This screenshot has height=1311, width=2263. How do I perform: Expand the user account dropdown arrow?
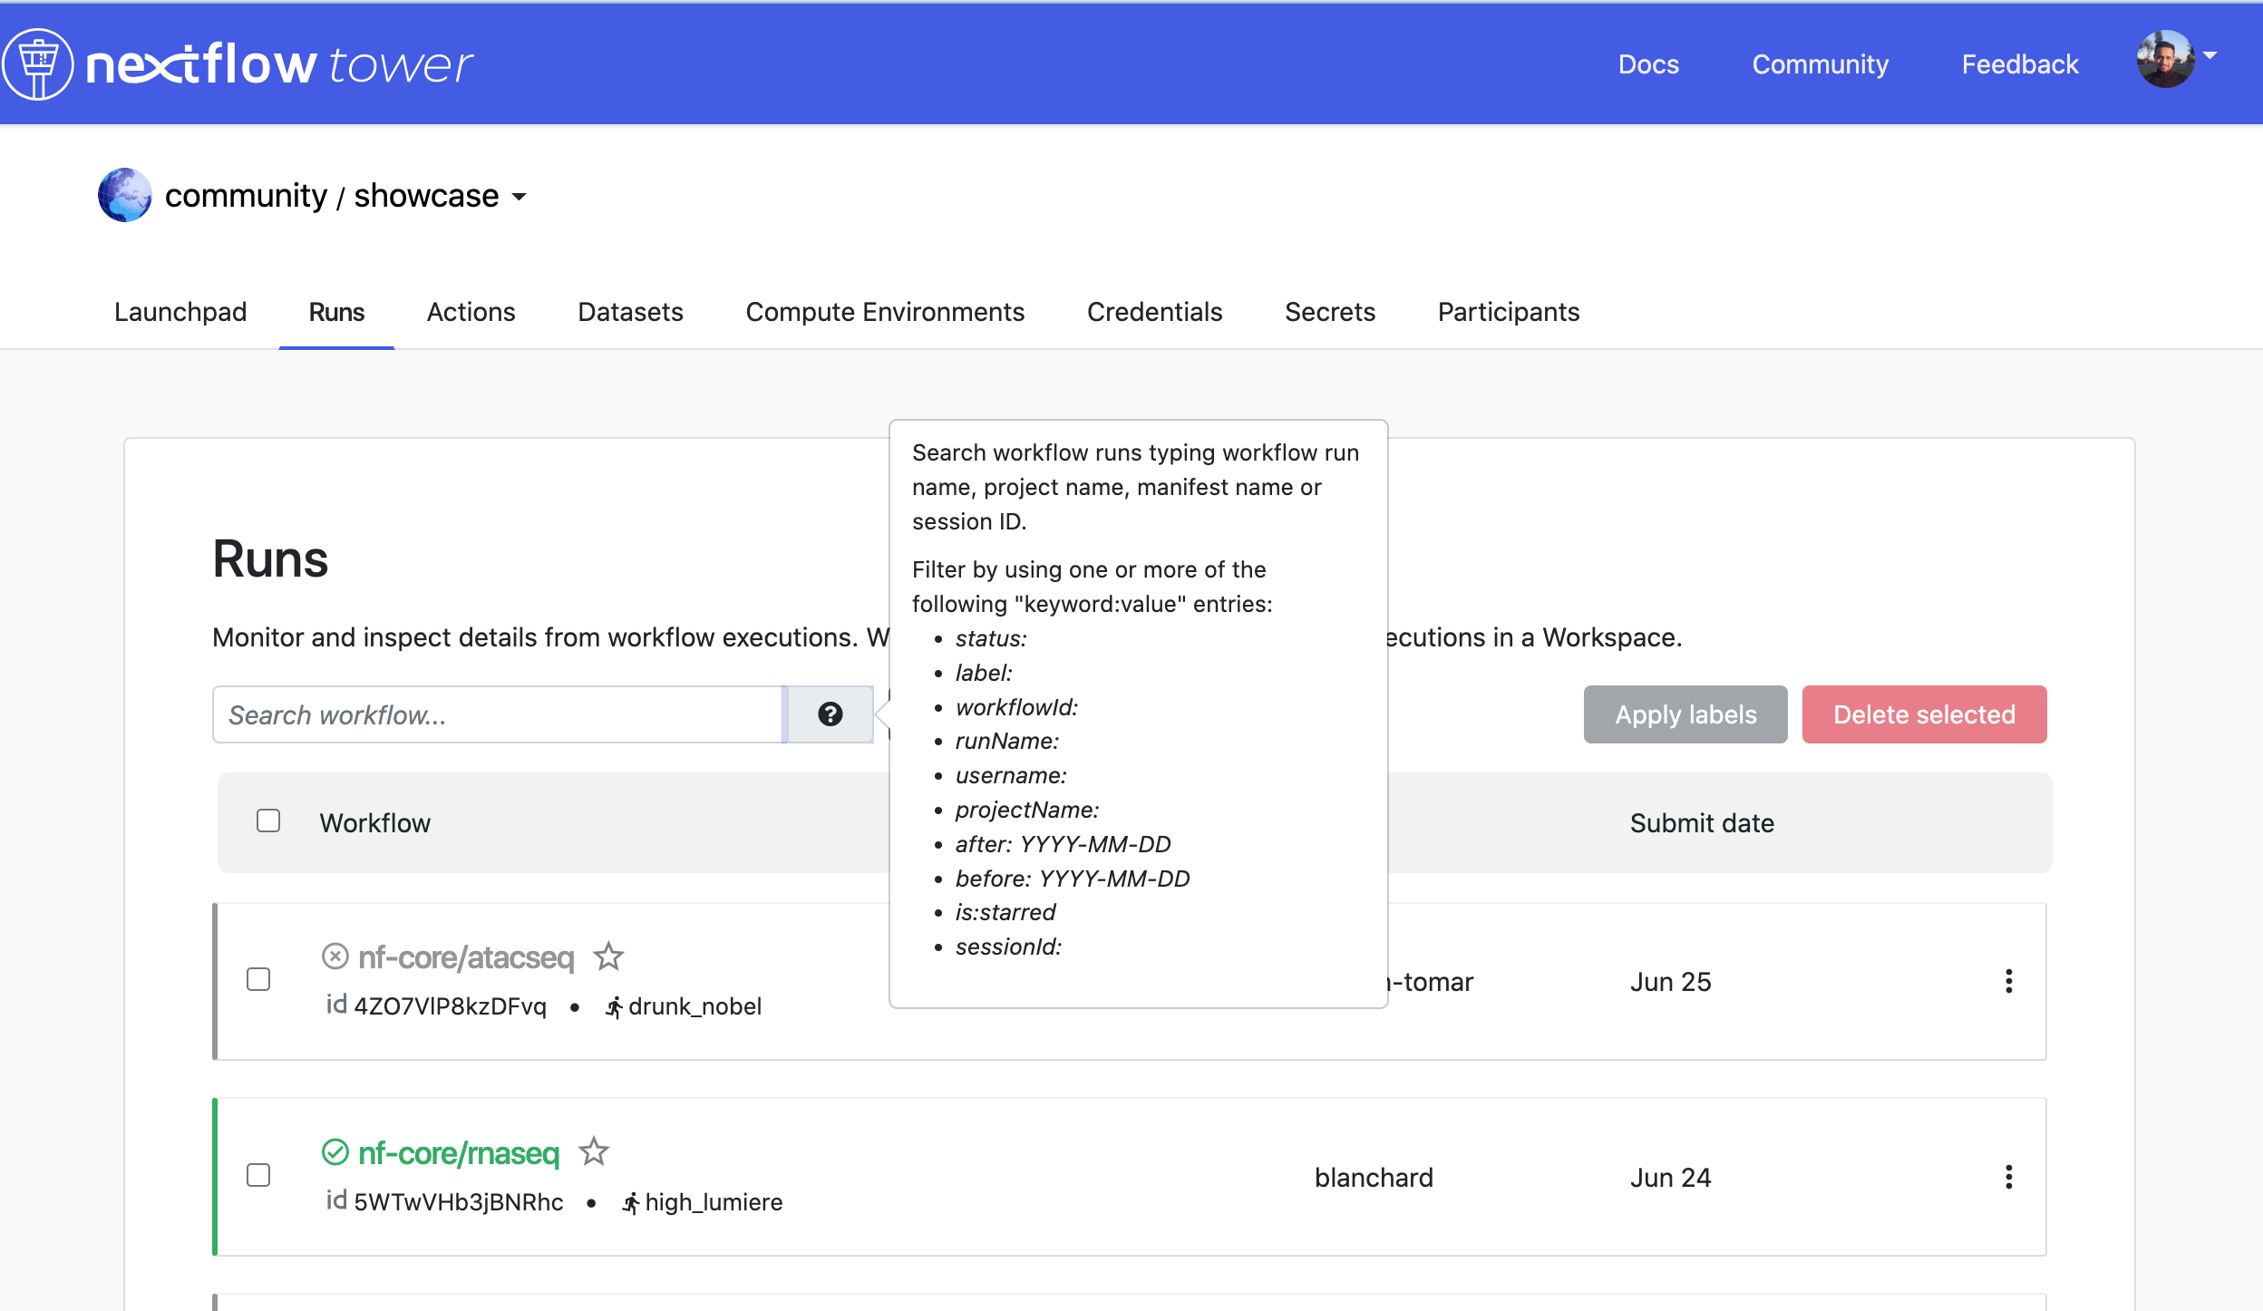(x=2210, y=55)
